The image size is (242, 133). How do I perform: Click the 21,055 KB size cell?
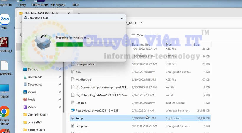203,111
